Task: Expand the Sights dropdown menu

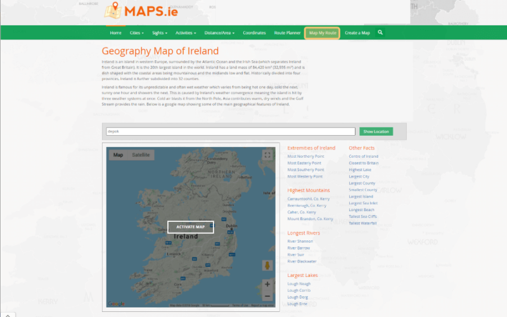Action: tap(160, 33)
